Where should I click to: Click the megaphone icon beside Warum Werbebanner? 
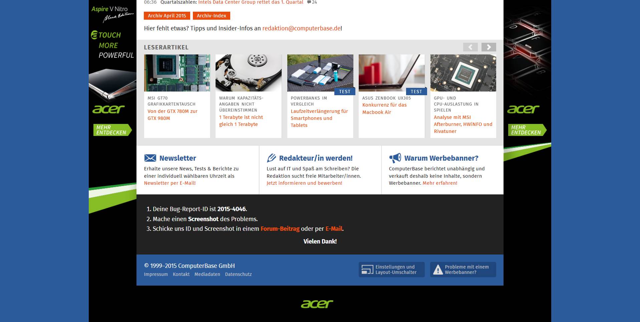click(x=395, y=158)
